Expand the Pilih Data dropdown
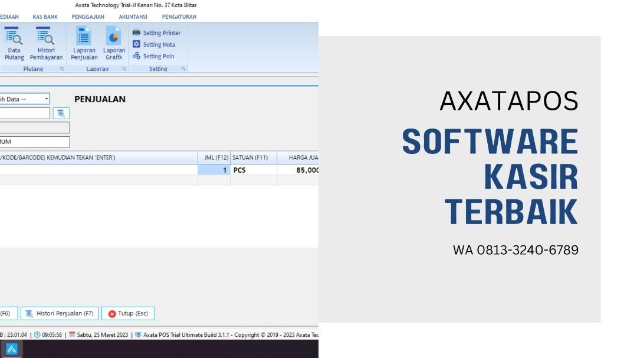 click(47, 99)
